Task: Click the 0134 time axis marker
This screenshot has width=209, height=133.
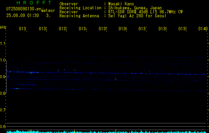Action: click(x=83, y=29)
